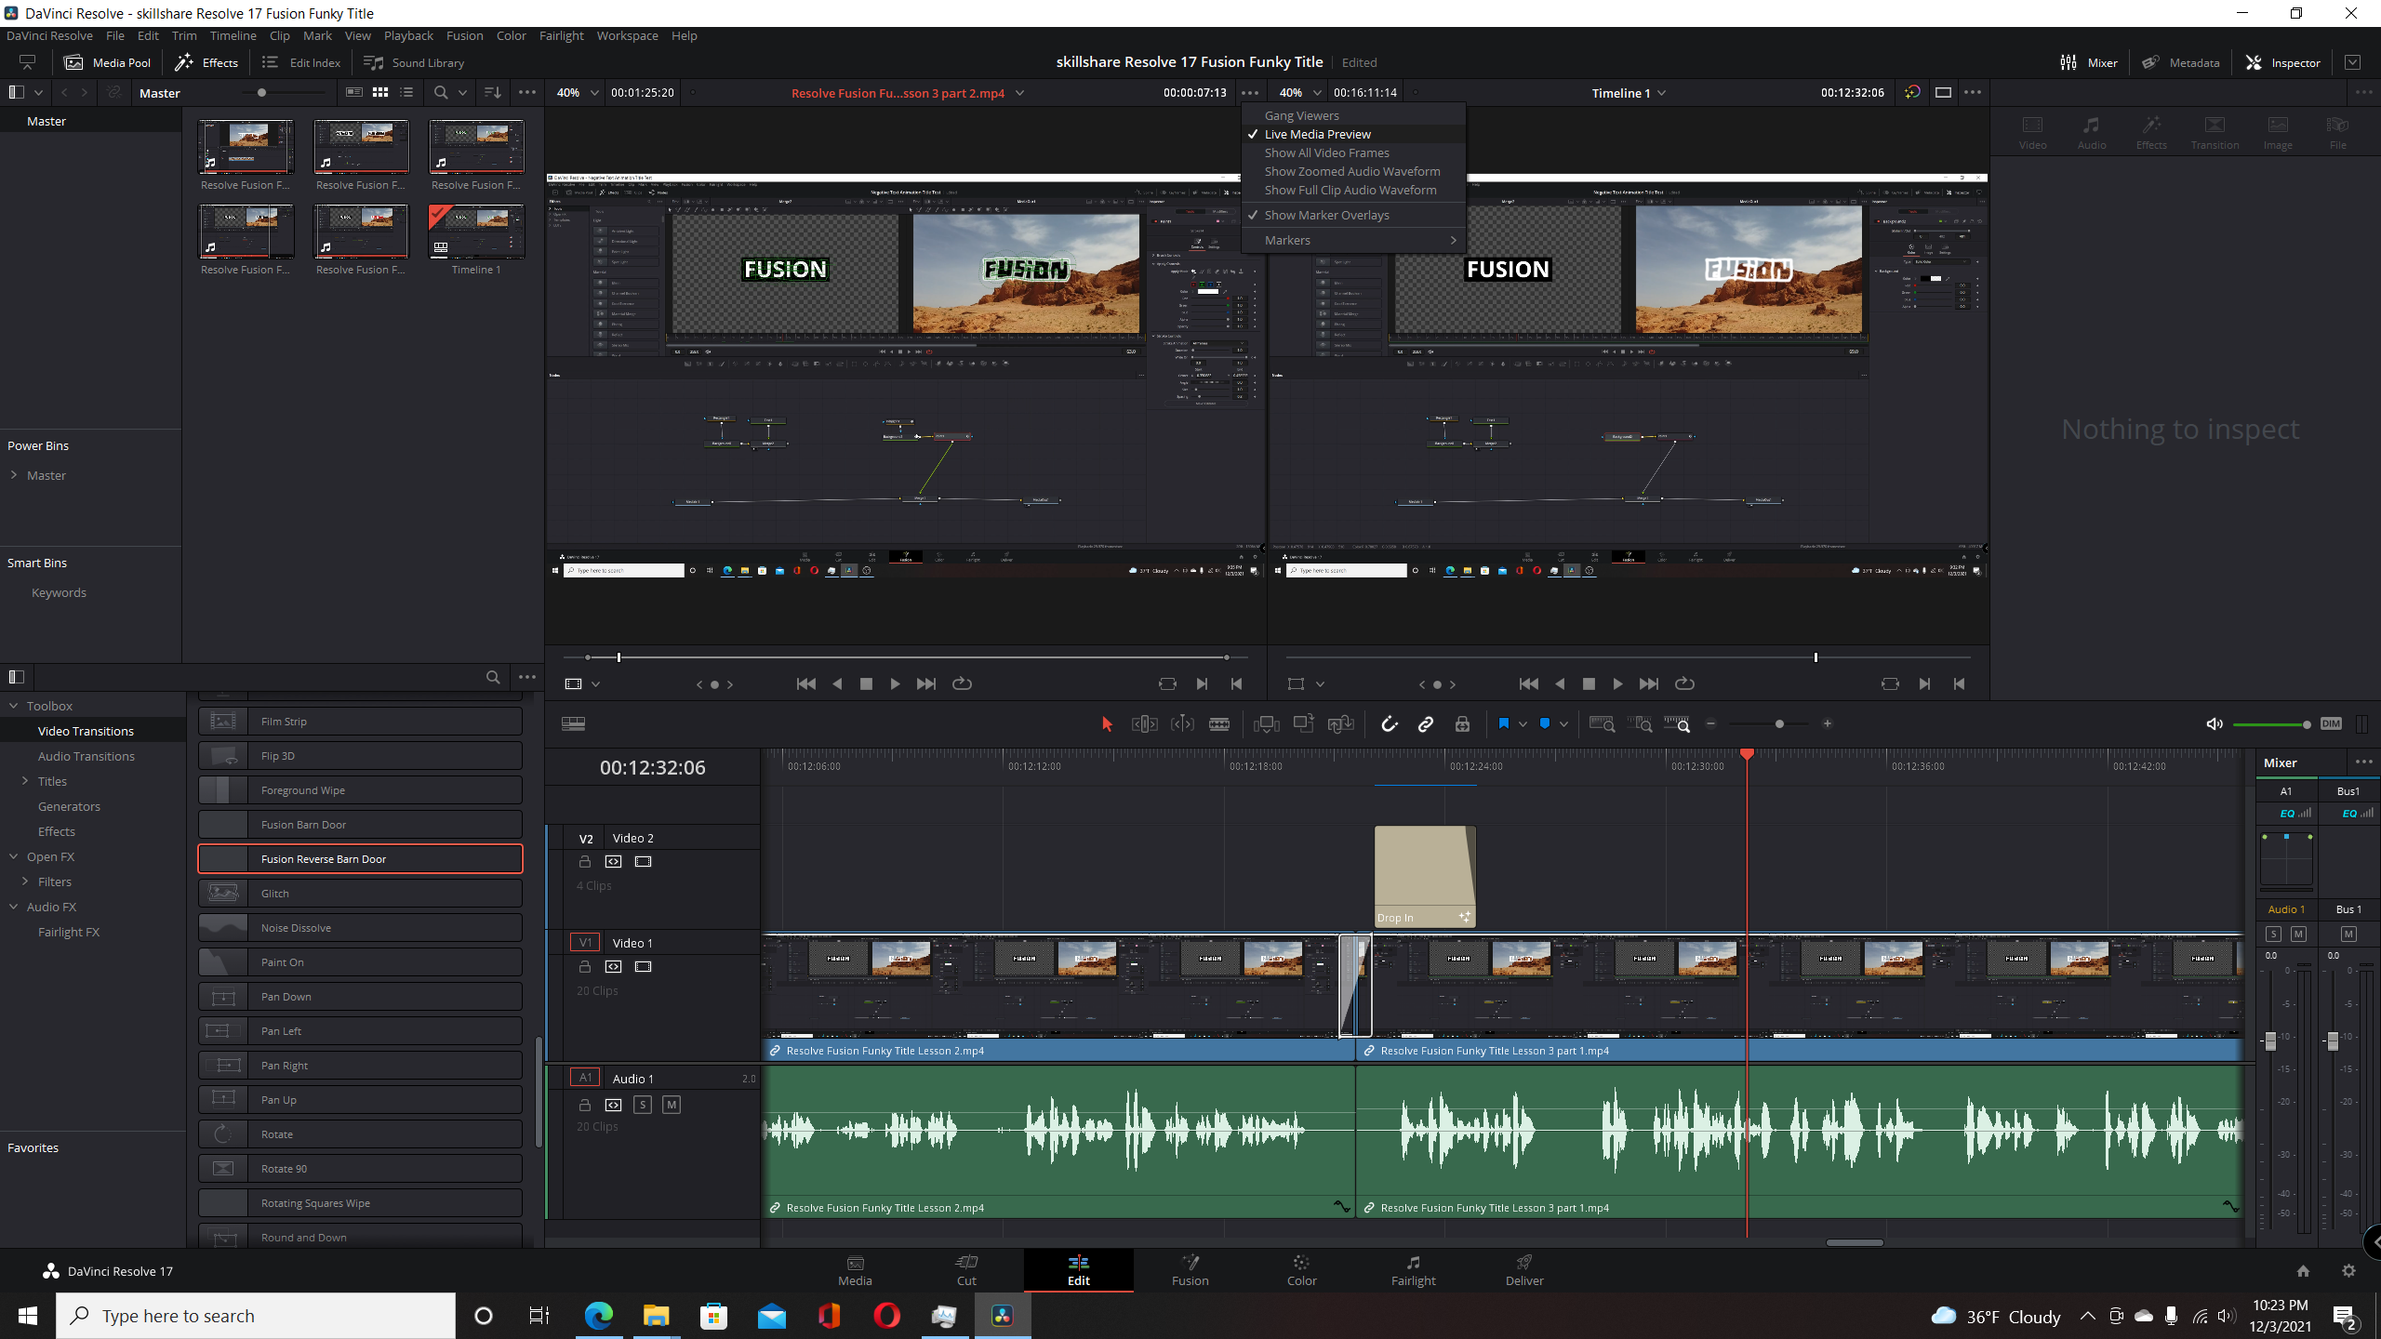The height and width of the screenshot is (1339, 2381).
Task: Open the Edge browser from taskbar
Action: tap(599, 1316)
